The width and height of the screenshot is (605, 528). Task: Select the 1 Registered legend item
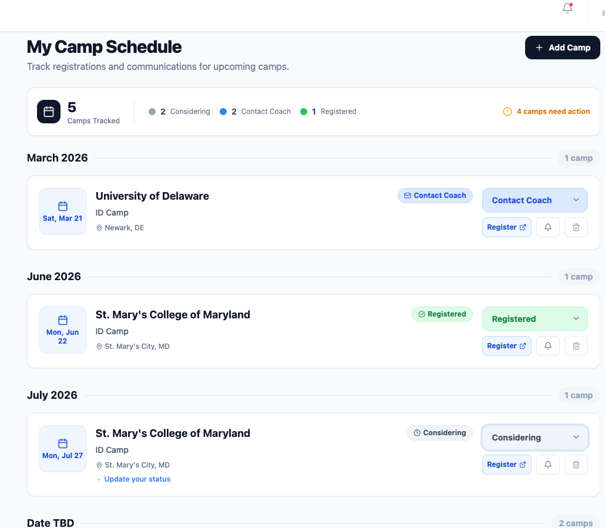(328, 111)
